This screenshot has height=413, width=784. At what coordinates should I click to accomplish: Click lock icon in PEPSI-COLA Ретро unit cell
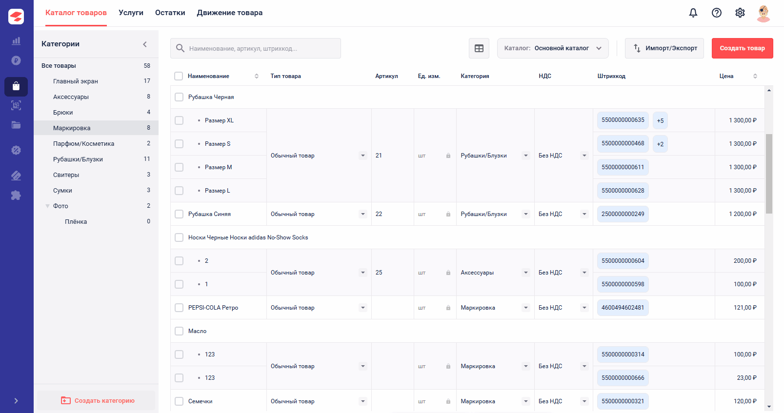(448, 308)
